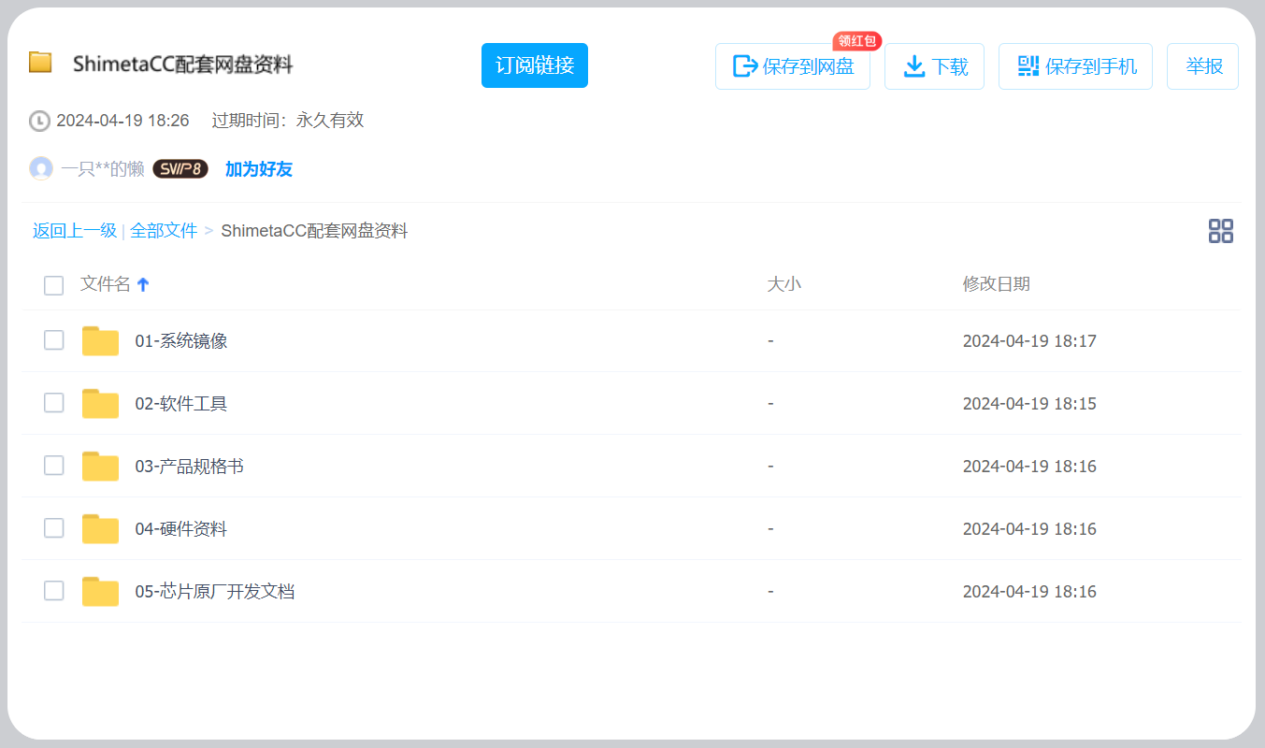Click folder icon of 04-硬件资料
1265x748 pixels.
100,529
